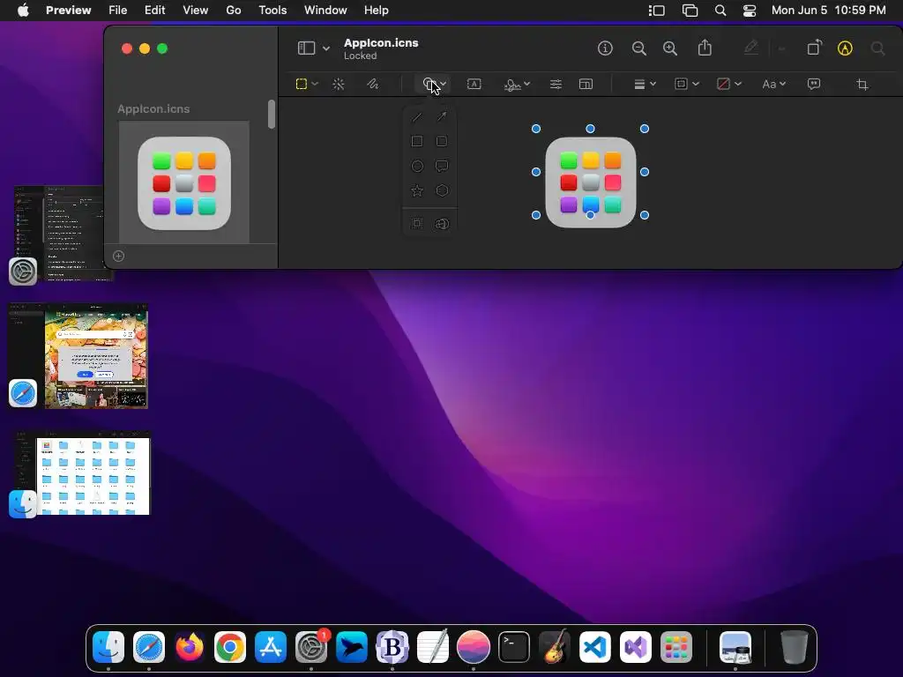Launch Firefox from the Dock

pos(190,647)
